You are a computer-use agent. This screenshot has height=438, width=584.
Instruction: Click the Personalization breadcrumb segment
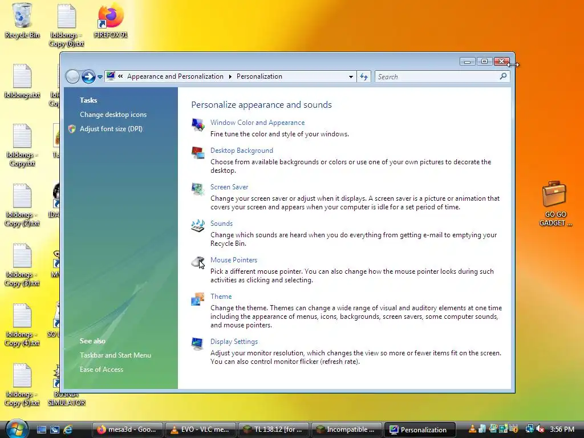pos(259,76)
